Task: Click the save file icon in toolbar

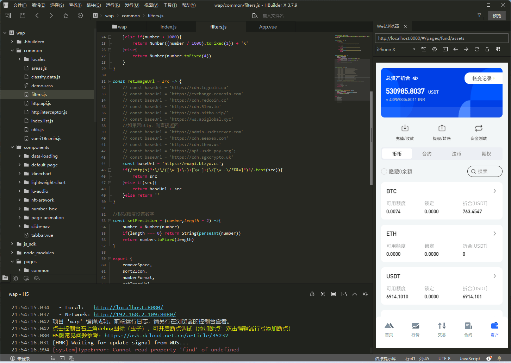Action: click(23, 15)
